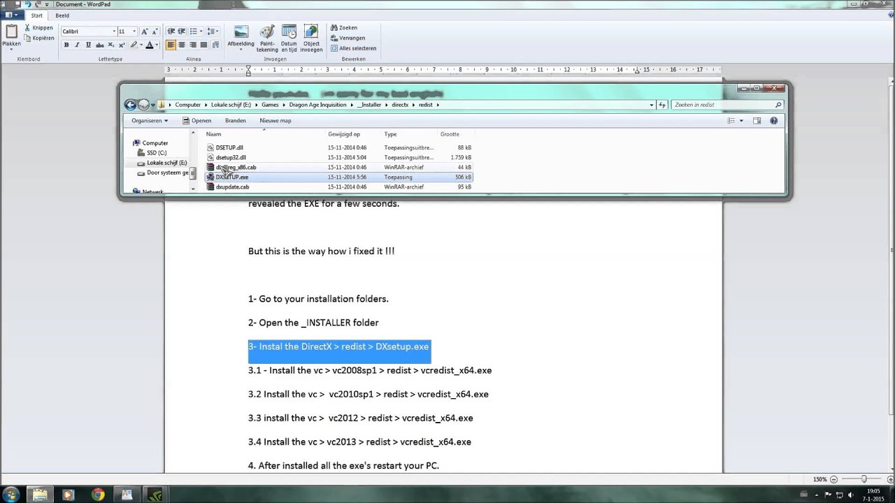Select align text left
The height and width of the screenshot is (503, 895).
coord(171,45)
